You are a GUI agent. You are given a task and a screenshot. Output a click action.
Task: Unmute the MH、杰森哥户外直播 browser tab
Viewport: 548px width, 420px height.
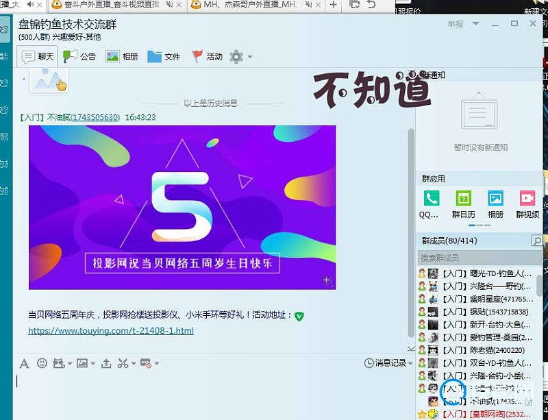pos(309,5)
